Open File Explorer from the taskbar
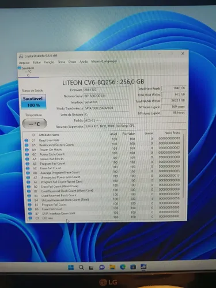Screen dimensions: 216x288 [x=112, y=267]
